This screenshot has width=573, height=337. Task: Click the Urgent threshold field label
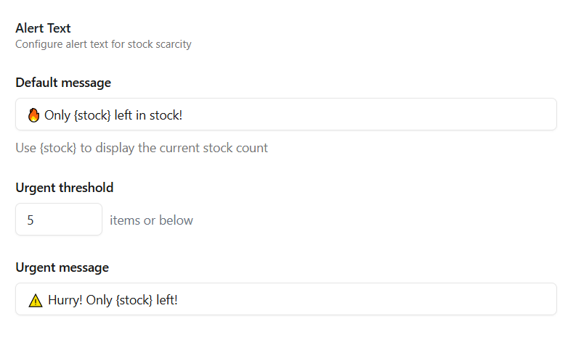65,188
